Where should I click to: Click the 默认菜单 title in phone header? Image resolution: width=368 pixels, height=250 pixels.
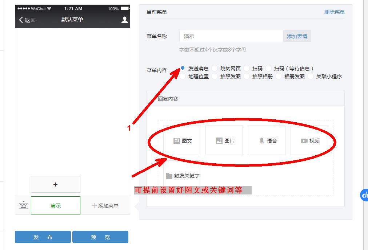[72, 20]
